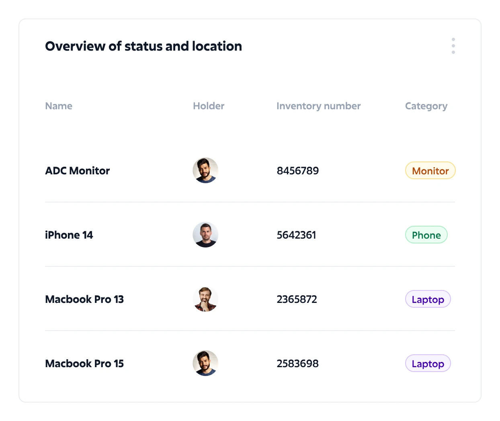Select the Monitor category tag
This screenshot has height=421, width=500.
pyautogui.click(x=430, y=171)
